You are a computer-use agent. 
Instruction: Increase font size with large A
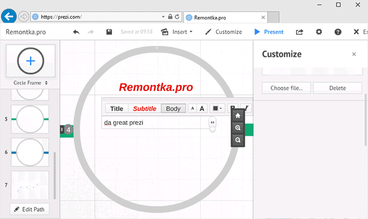click(202, 108)
